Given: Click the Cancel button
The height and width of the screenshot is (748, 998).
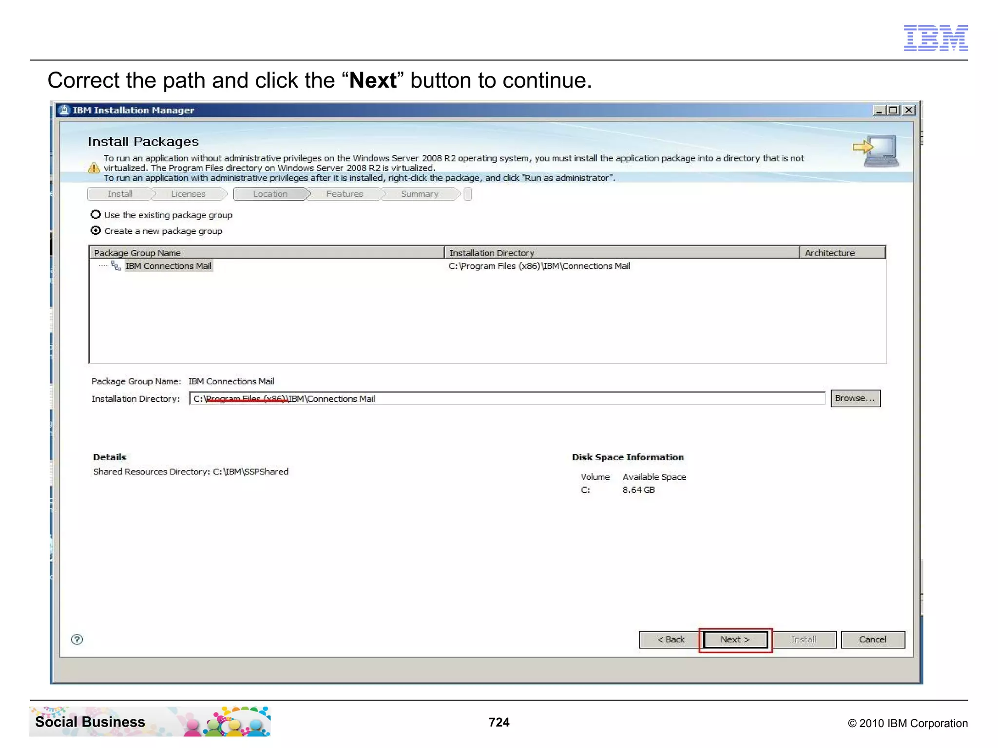Looking at the screenshot, I should click(873, 639).
